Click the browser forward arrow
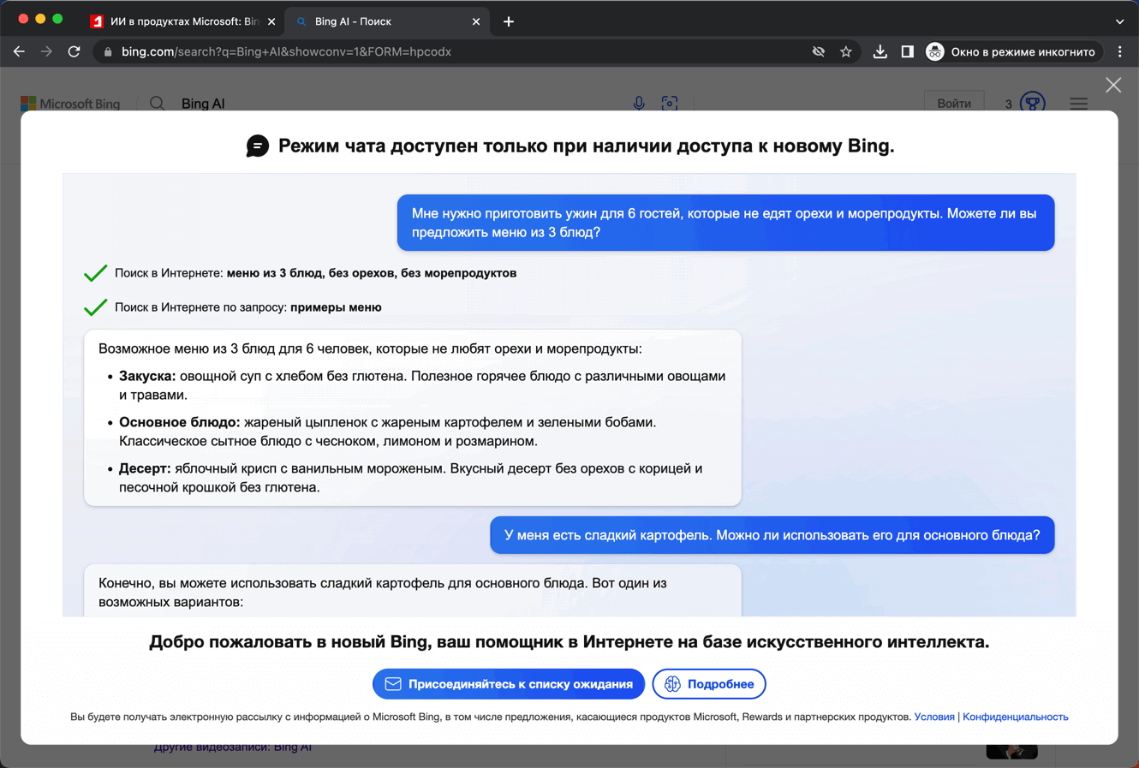 click(46, 51)
